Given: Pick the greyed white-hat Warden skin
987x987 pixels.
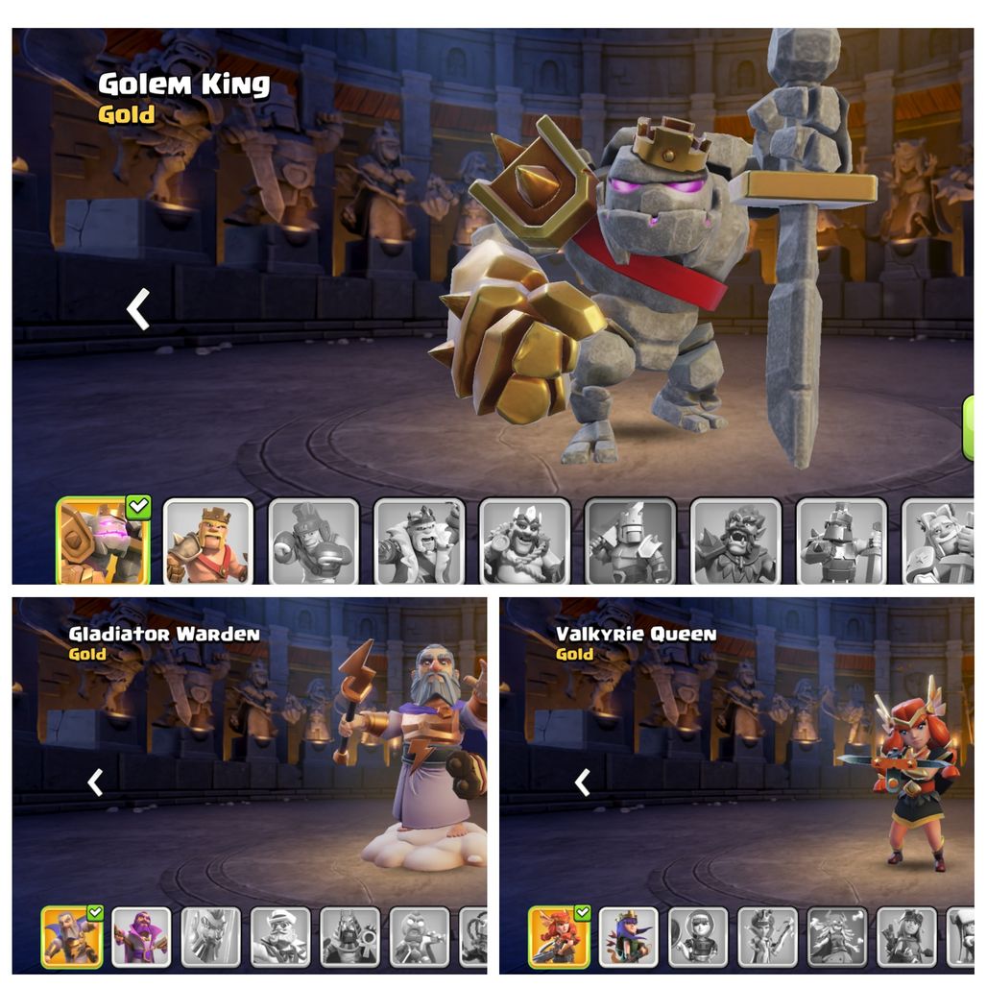Looking at the screenshot, I should pyautogui.click(x=280, y=937).
